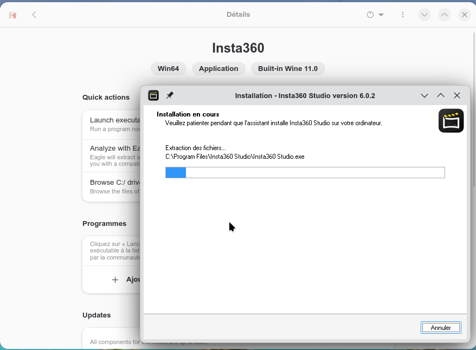The width and height of the screenshot is (476, 350).
Task: Minimize the Insta360 Studio installer window
Action: [x=424, y=95]
